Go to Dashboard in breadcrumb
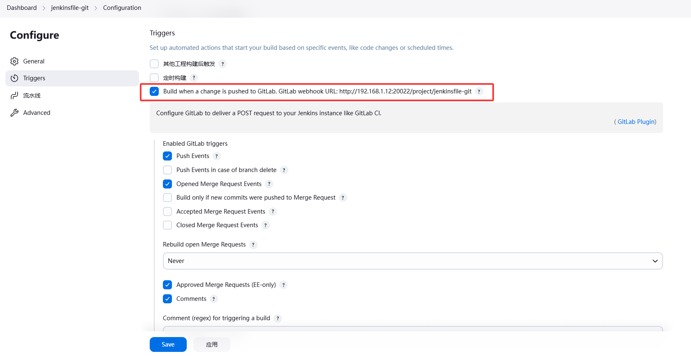Image resolution: width=691 pixels, height=356 pixels. (22, 8)
